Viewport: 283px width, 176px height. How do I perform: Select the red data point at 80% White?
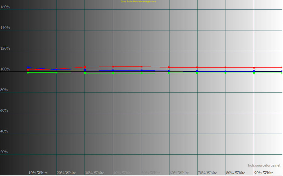click(225, 67)
